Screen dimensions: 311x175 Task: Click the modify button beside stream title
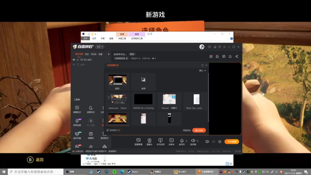132,54
